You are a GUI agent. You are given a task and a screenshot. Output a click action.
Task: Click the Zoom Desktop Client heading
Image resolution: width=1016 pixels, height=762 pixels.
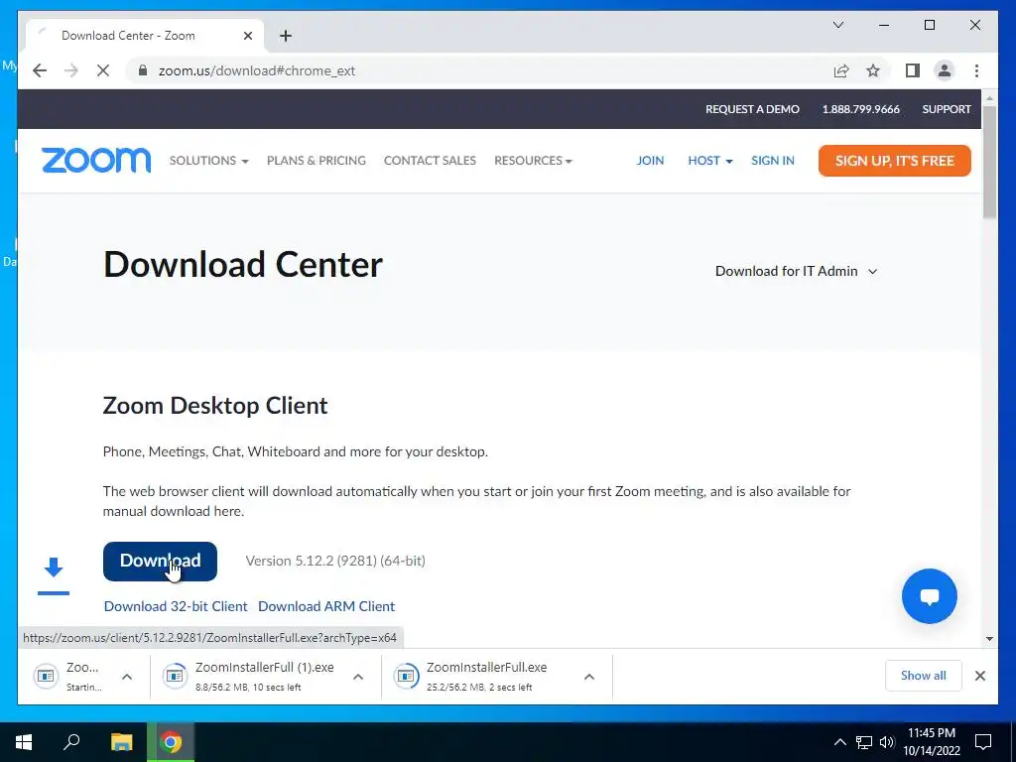(215, 406)
